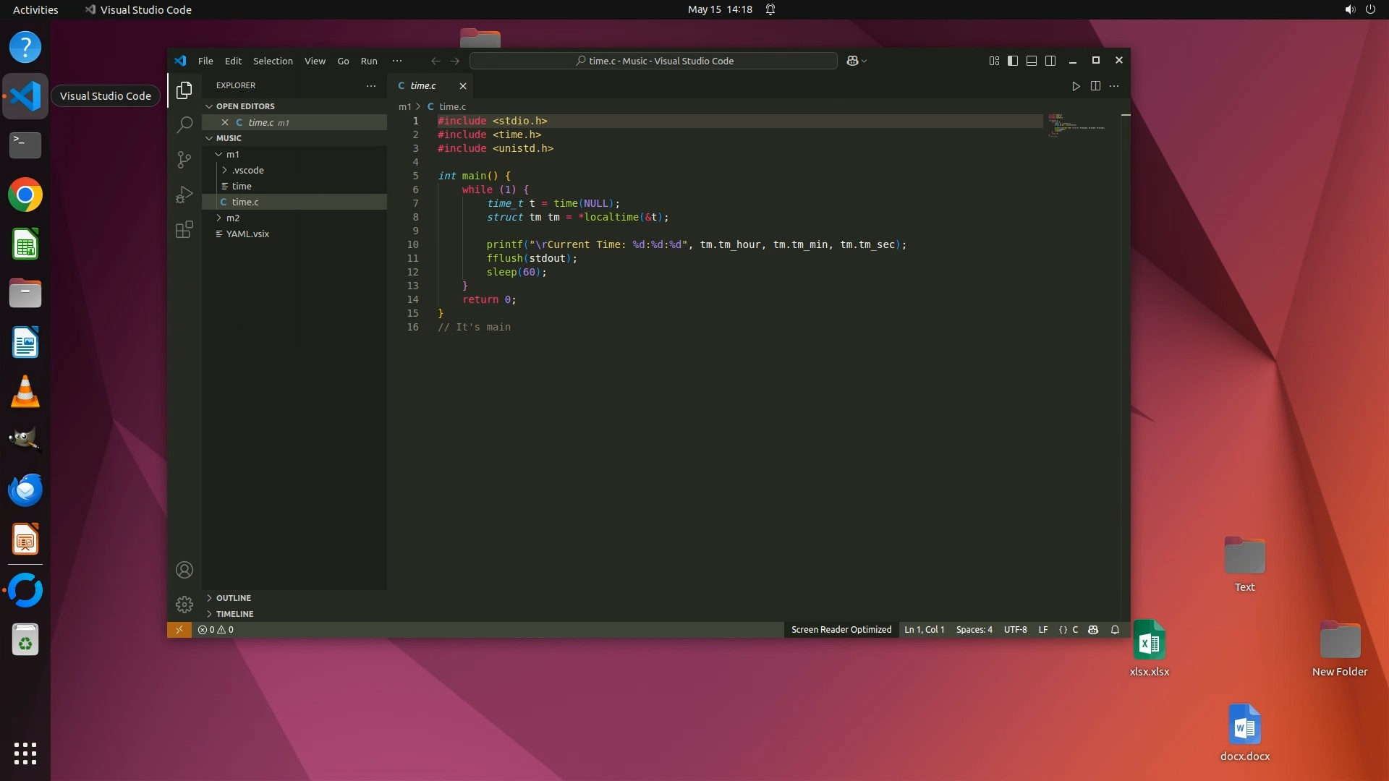
Task: Open the Selection menu
Action: (273, 61)
